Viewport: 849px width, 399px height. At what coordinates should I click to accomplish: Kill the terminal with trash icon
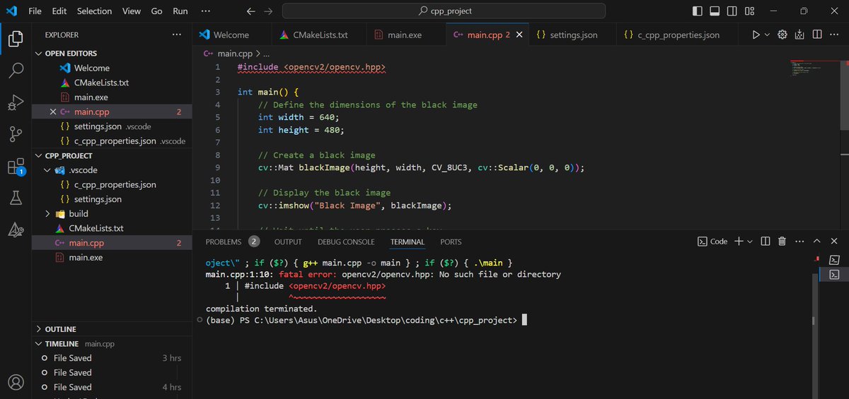click(x=782, y=241)
